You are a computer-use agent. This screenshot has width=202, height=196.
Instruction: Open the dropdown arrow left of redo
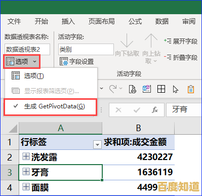coord(102,88)
